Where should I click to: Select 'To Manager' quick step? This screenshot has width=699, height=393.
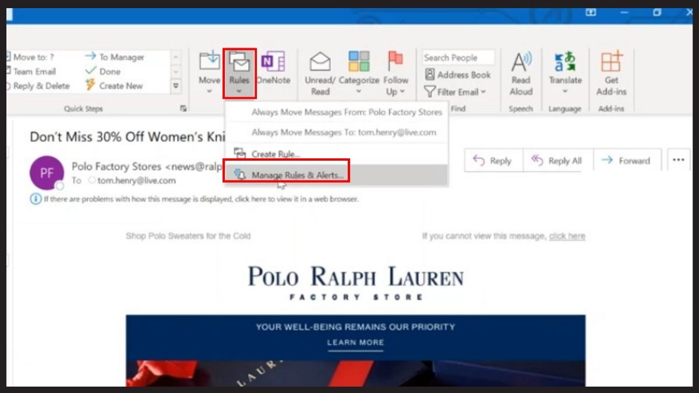115,57
